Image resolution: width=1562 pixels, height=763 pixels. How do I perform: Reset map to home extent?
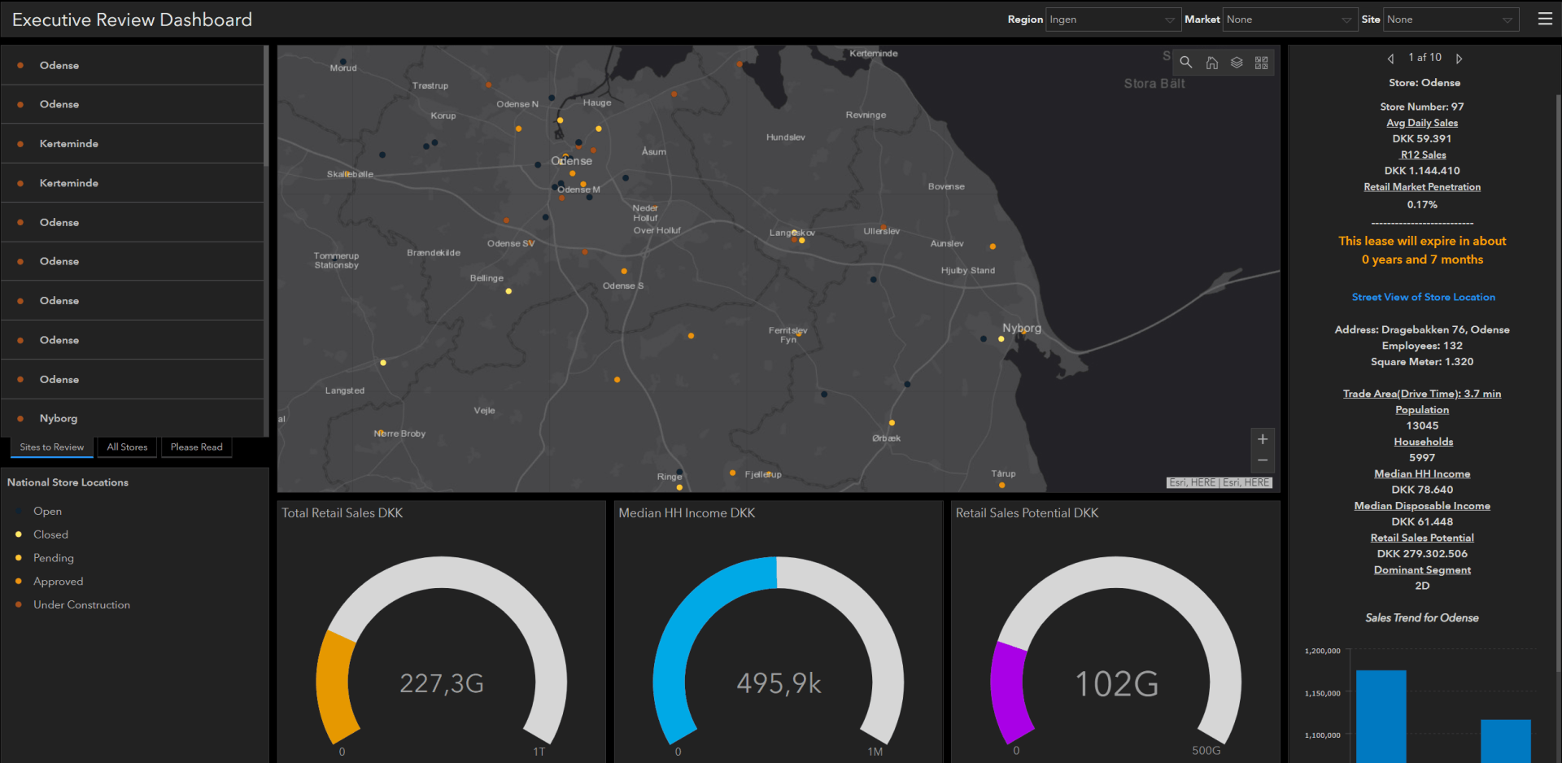tap(1211, 63)
